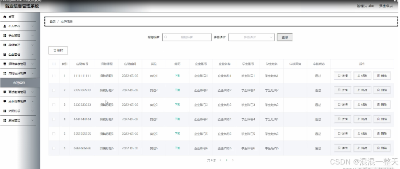
Task: Open the 个人中心 sidebar person icon
Action: click(5, 26)
